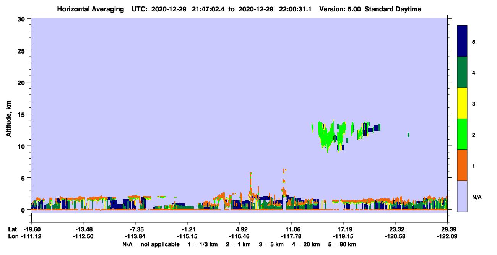Viewport: 497px width, 255px height.
Task: Click the longitude value '-120.58'
Action: pyautogui.click(x=395, y=236)
